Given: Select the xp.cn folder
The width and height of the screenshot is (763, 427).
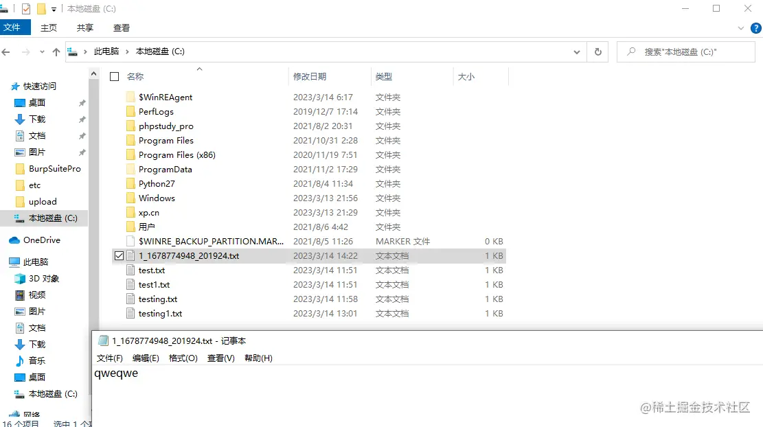Looking at the screenshot, I should [x=148, y=213].
